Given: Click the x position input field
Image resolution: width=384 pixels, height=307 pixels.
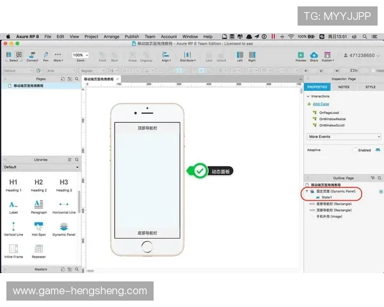Looking at the screenshot, I should click(x=313, y=70).
